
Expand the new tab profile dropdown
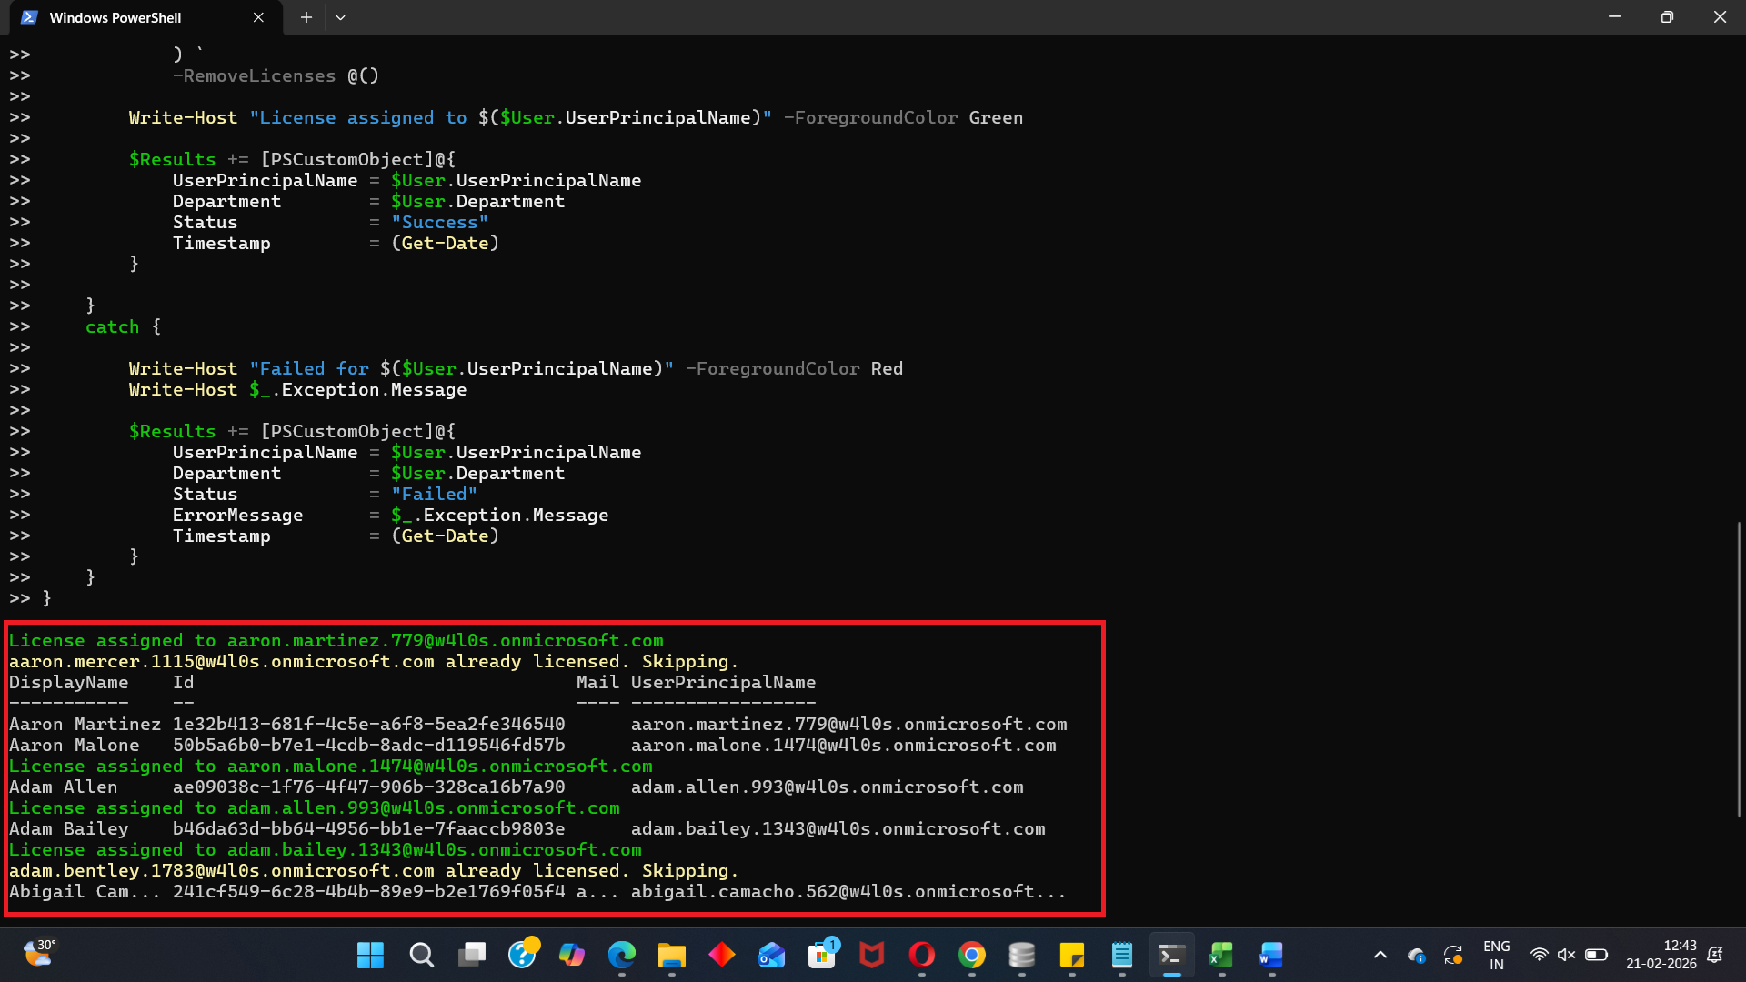[x=340, y=17]
